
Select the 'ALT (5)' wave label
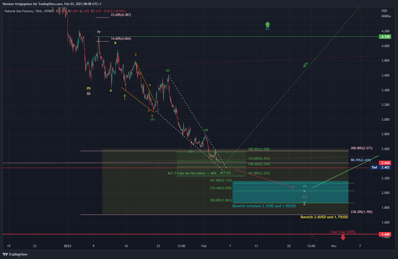point(225,173)
